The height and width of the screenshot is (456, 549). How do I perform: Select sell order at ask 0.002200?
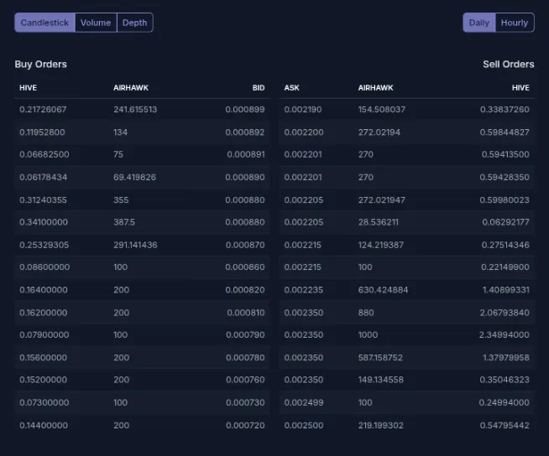pos(406,132)
